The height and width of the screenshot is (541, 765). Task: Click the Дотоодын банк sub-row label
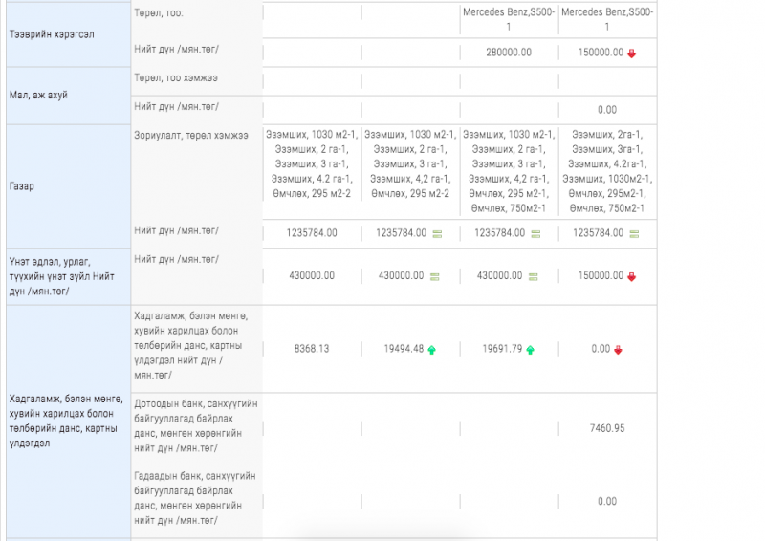(x=195, y=428)
